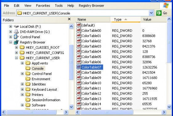Click the folder icon in Address bar
Screen dimensions: 173x116
(20, 13)
